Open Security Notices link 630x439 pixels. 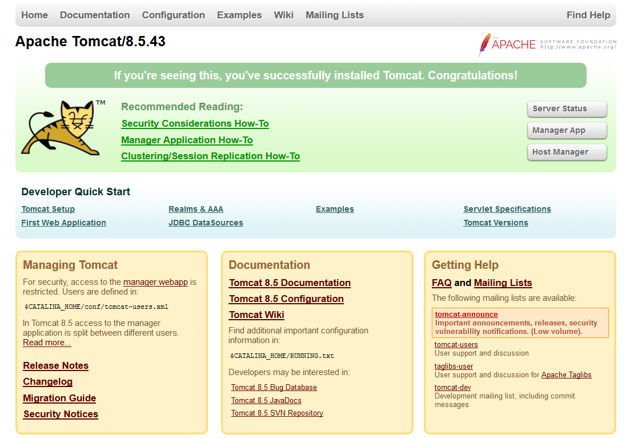pos(61,414)
